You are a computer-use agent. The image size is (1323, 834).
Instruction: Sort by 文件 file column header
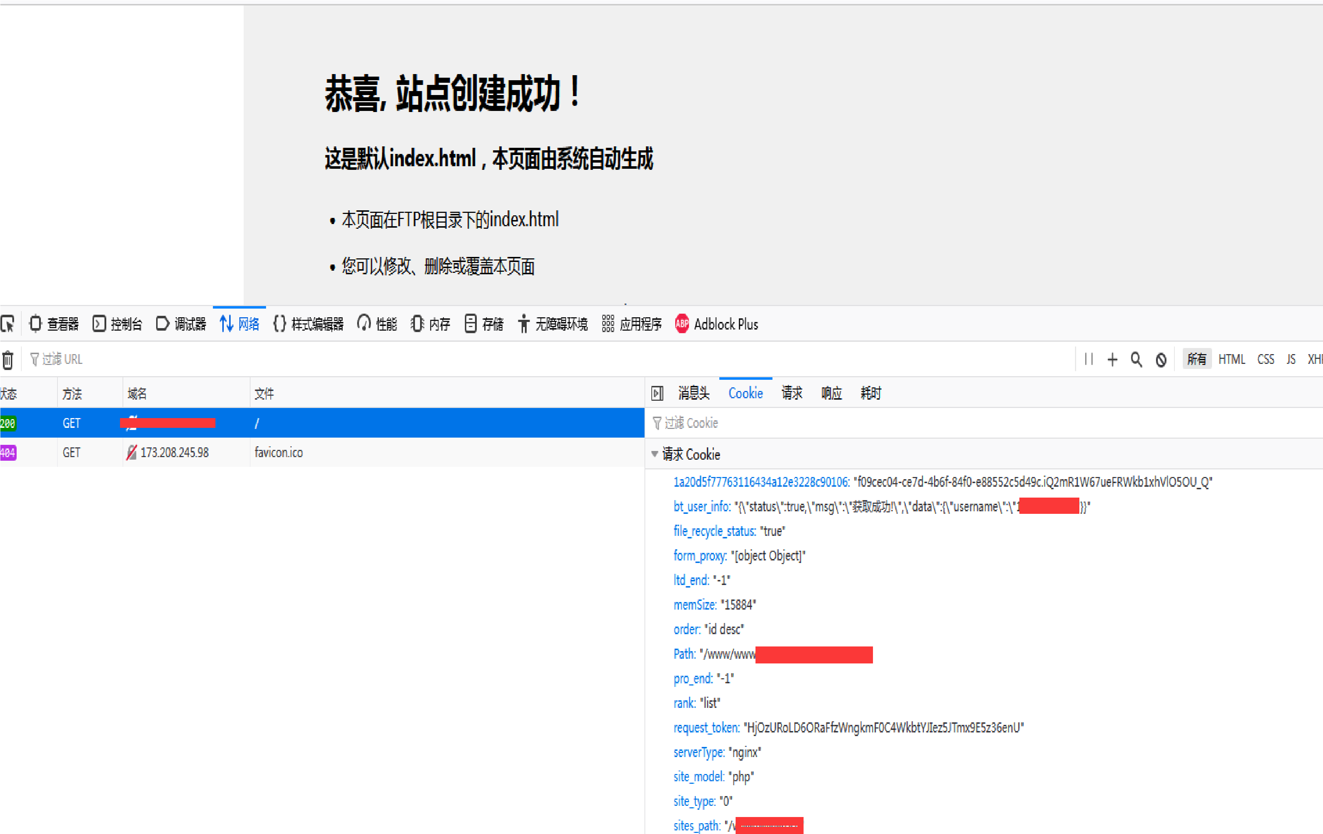(447, 394)
